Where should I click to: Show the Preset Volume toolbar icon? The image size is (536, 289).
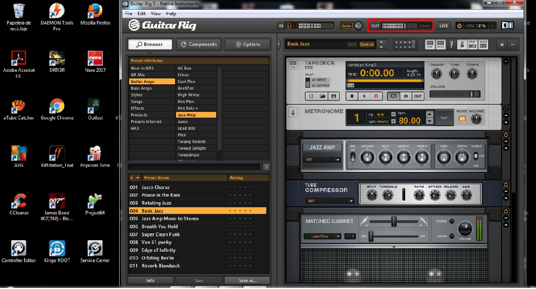473,44
